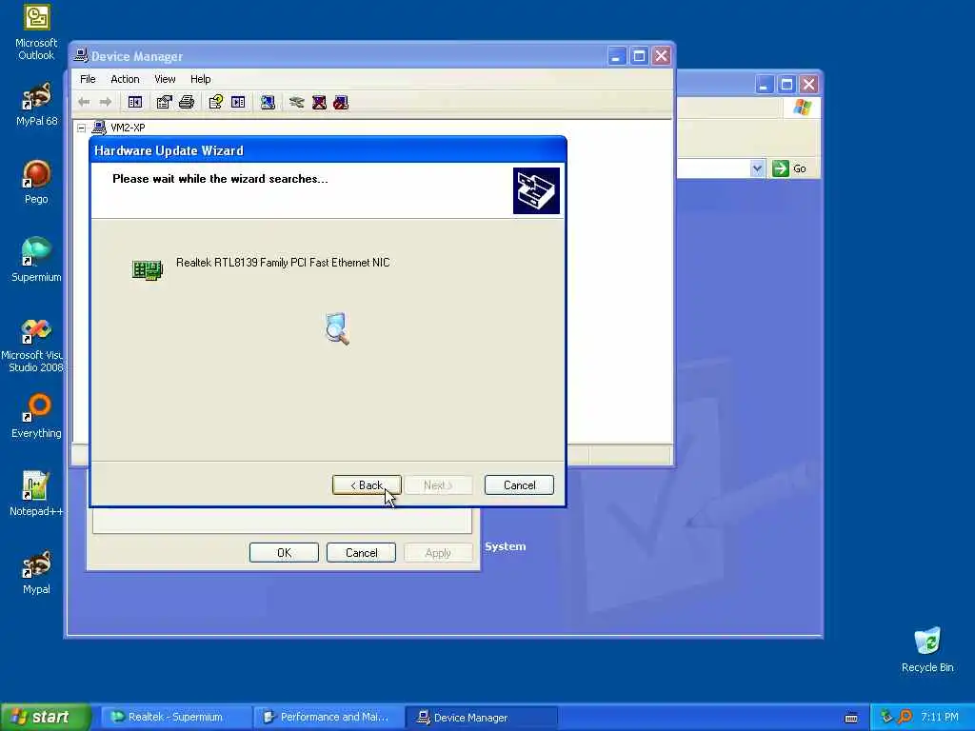This screenshot has height=731, width=975.
Task: Open Supermium desktop shortcut
Action: pyautogui.click(x=37, y=260)
